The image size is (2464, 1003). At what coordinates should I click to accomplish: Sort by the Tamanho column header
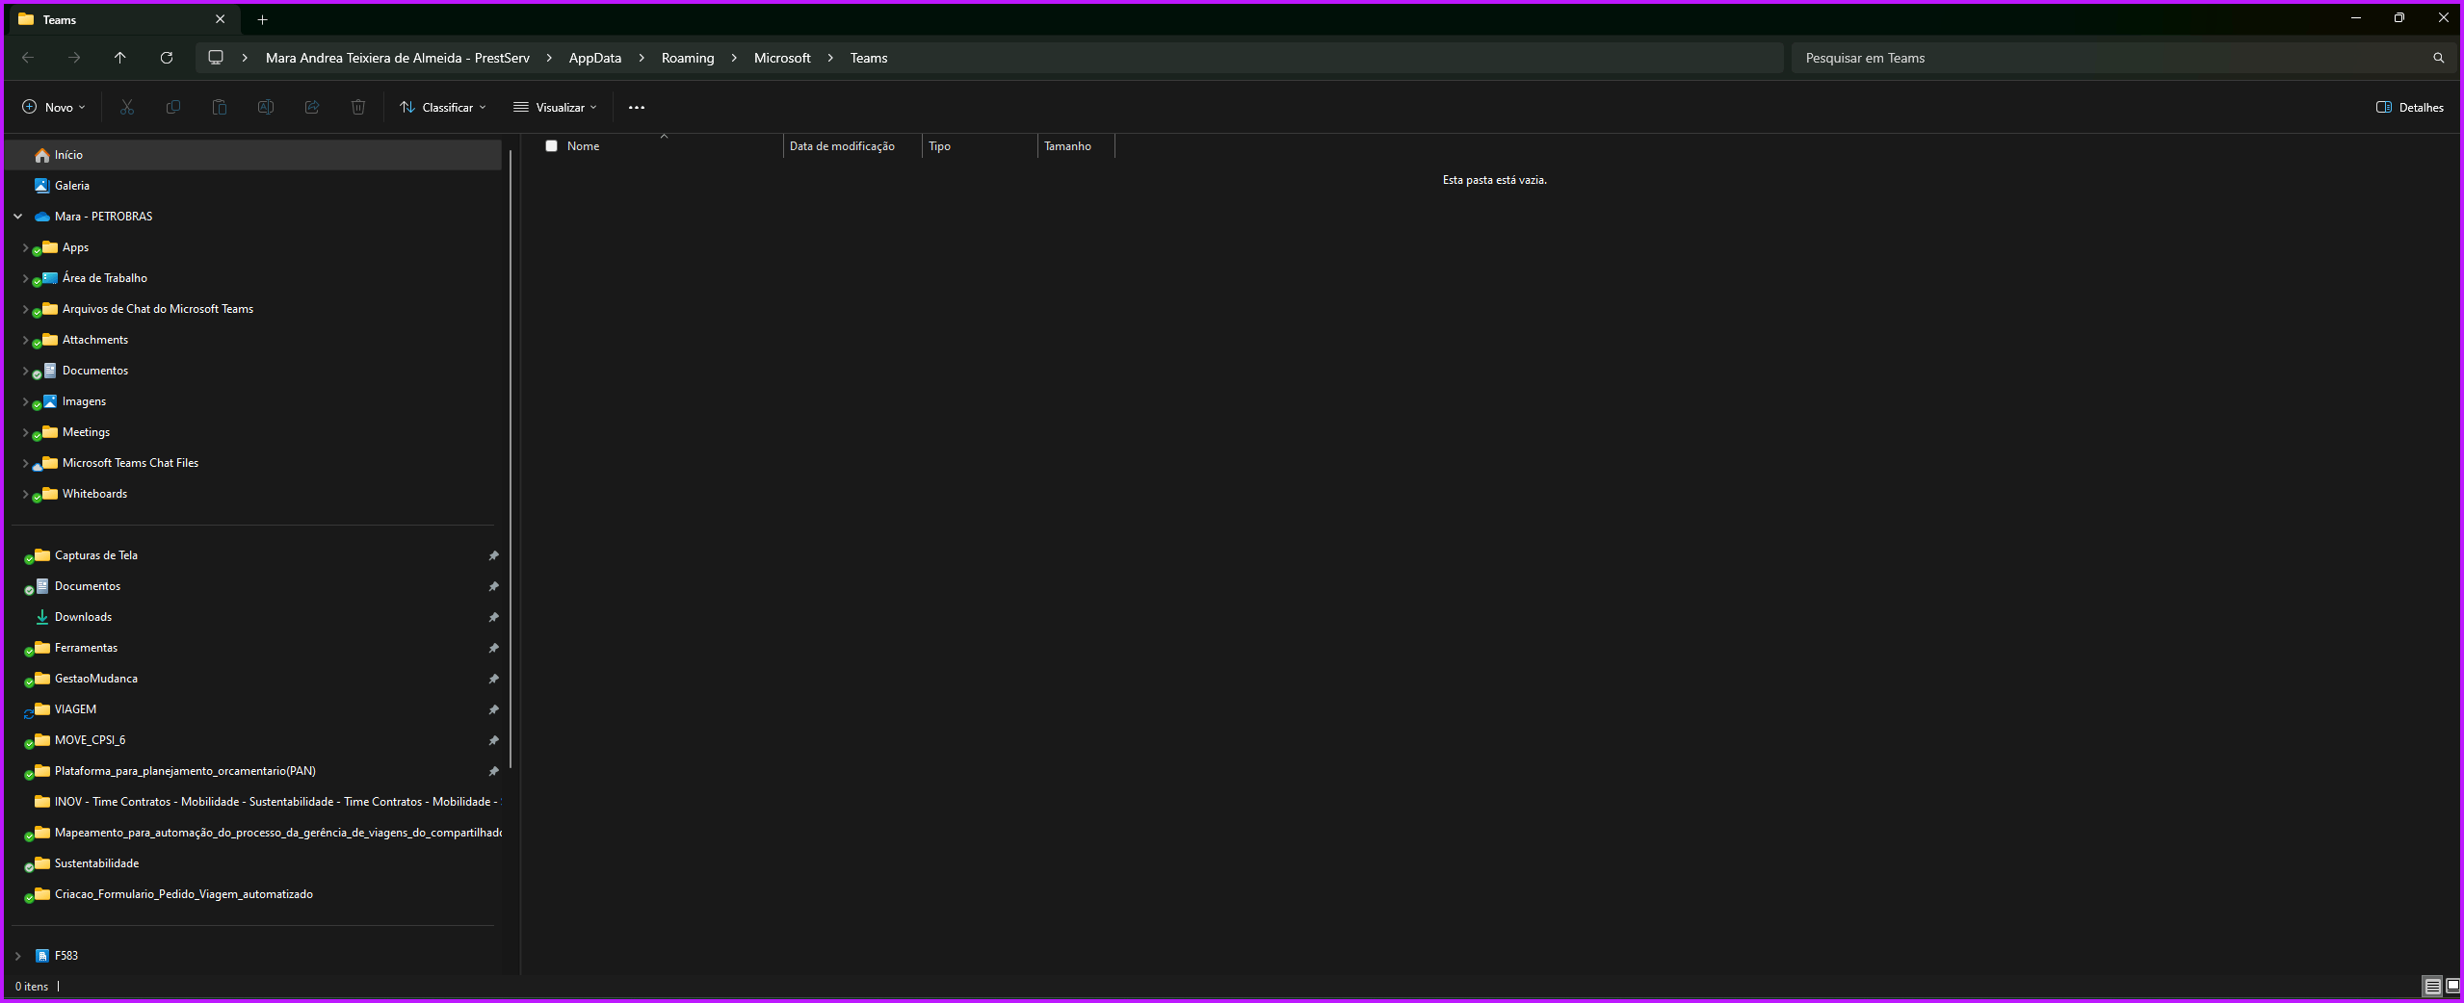(1076, 146)
